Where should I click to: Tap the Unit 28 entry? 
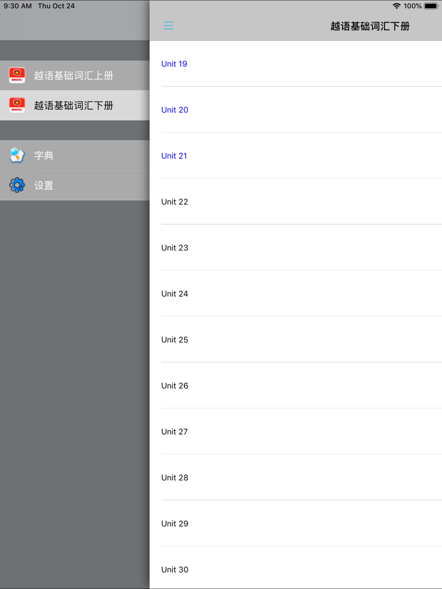tap(296, 477)
